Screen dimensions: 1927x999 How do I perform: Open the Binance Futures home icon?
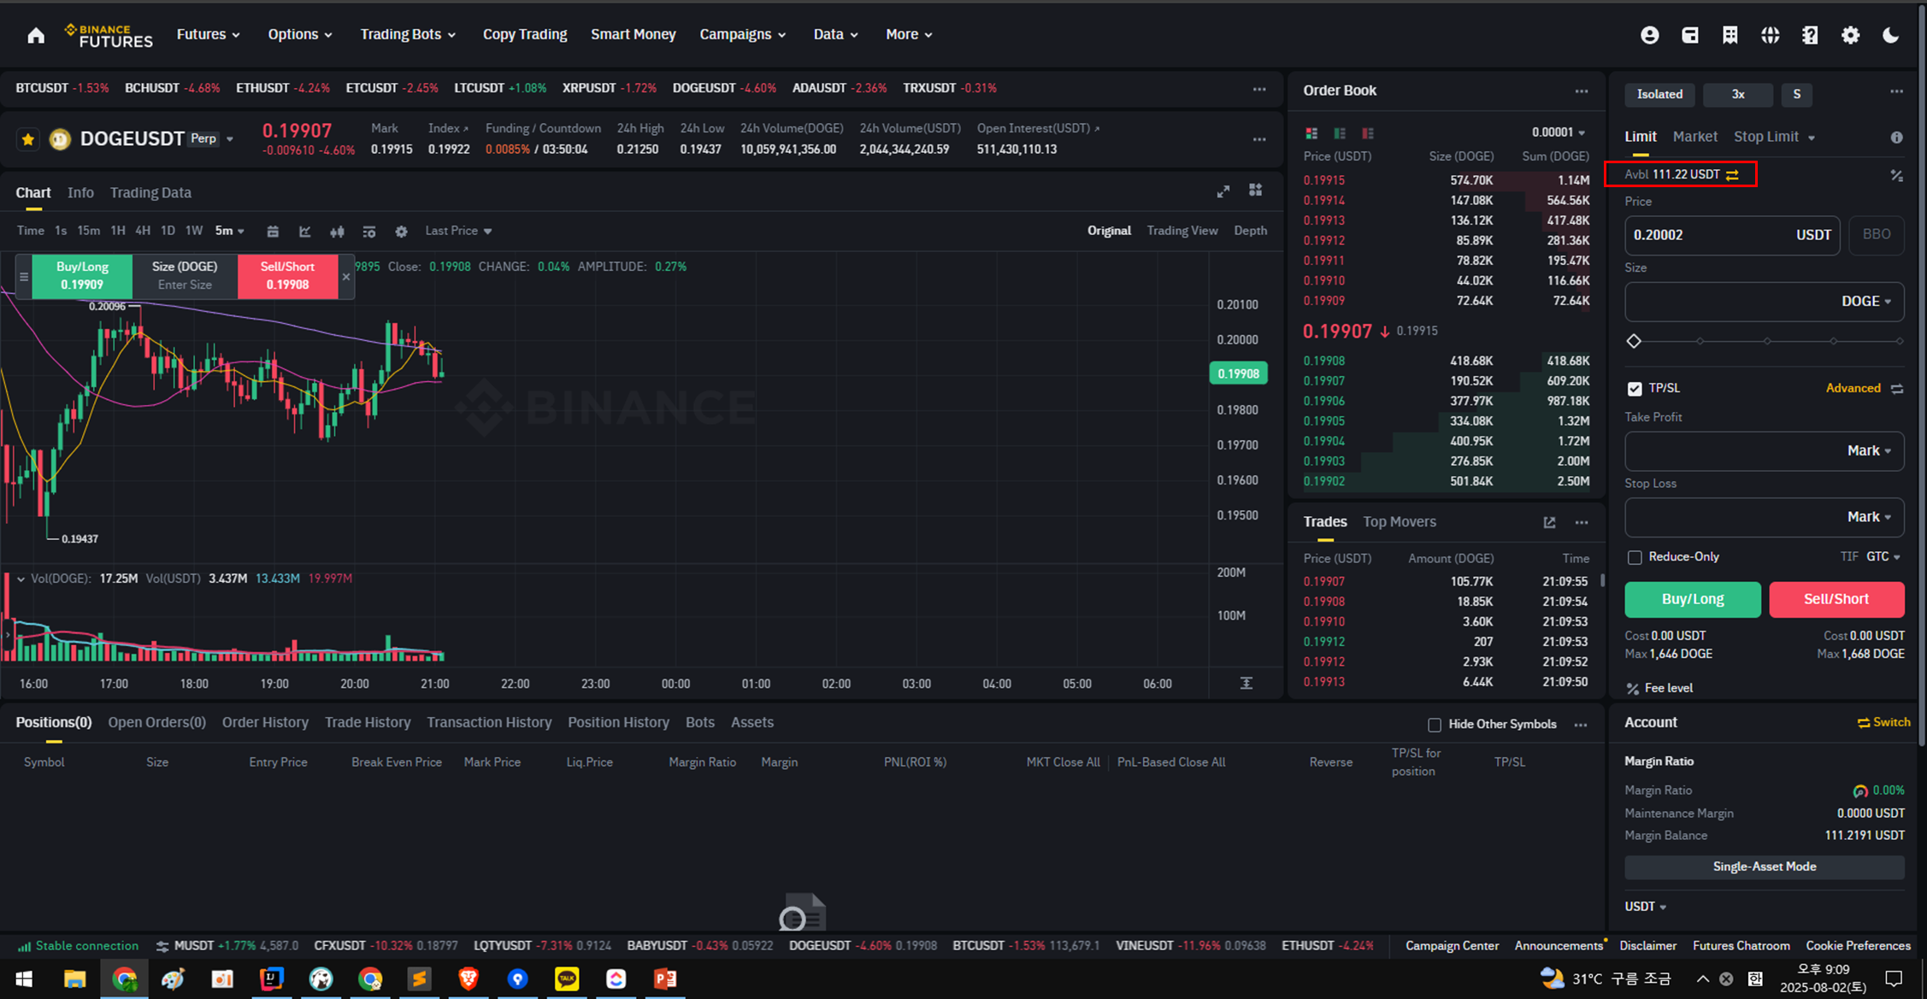(36, 35)
